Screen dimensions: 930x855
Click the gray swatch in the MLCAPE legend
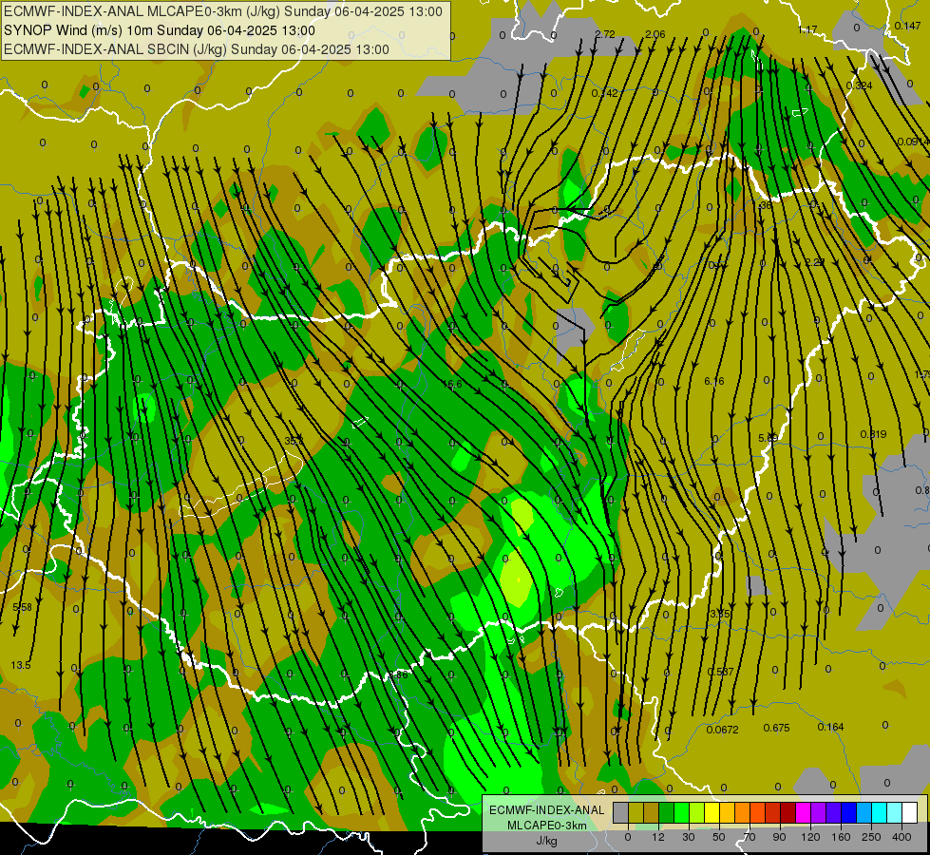[621, 812]
